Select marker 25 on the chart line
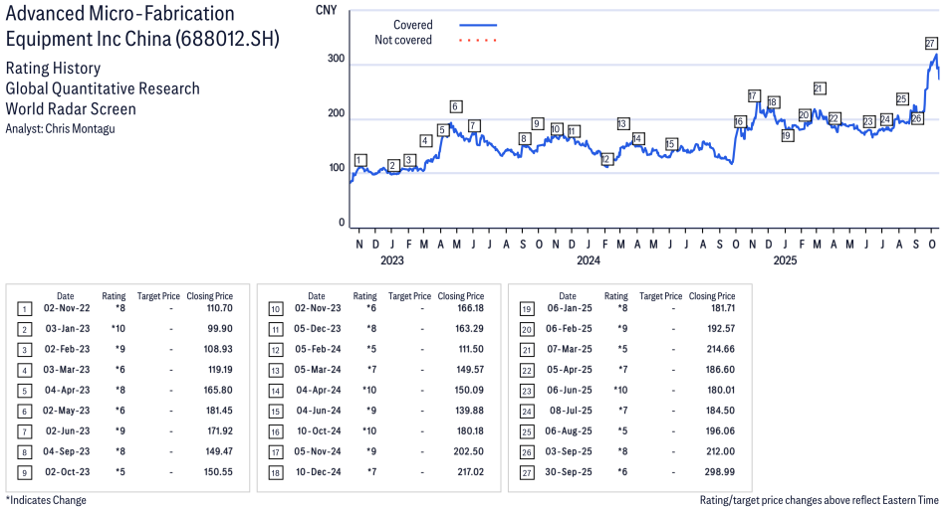This screenshot has width=950, height=507. pos(901,99)
